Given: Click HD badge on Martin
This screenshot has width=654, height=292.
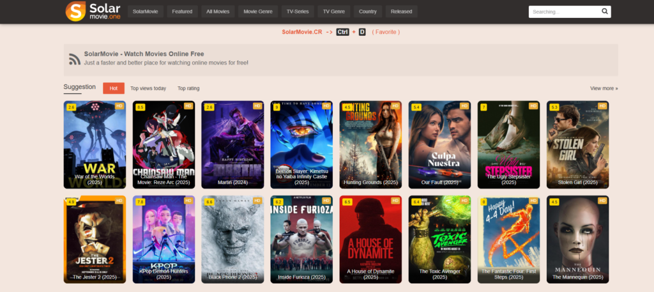Looking at the screenshot, I should tap(257, 106).
